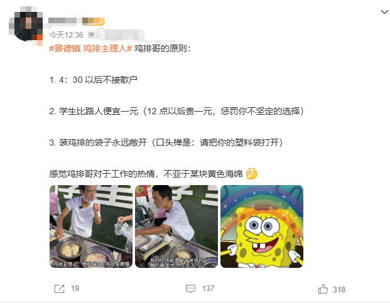The height and width of the screenshot is (303, 390).
Task: Expand the post options chevron menu
Action: (384, 12)
